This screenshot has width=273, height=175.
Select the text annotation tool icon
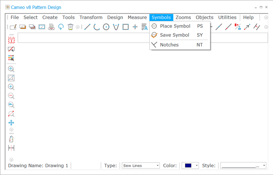point(145,27)
